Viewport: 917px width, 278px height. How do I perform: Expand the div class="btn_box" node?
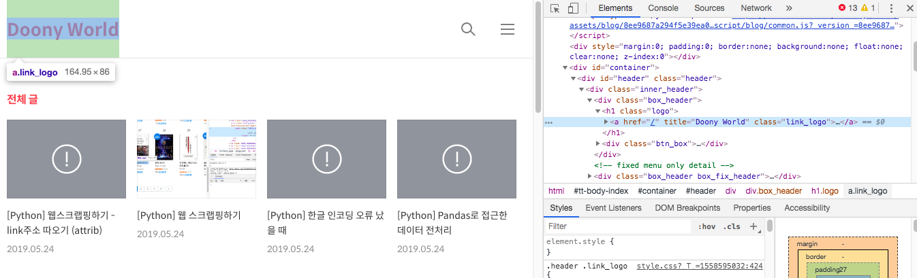(598, 144)
